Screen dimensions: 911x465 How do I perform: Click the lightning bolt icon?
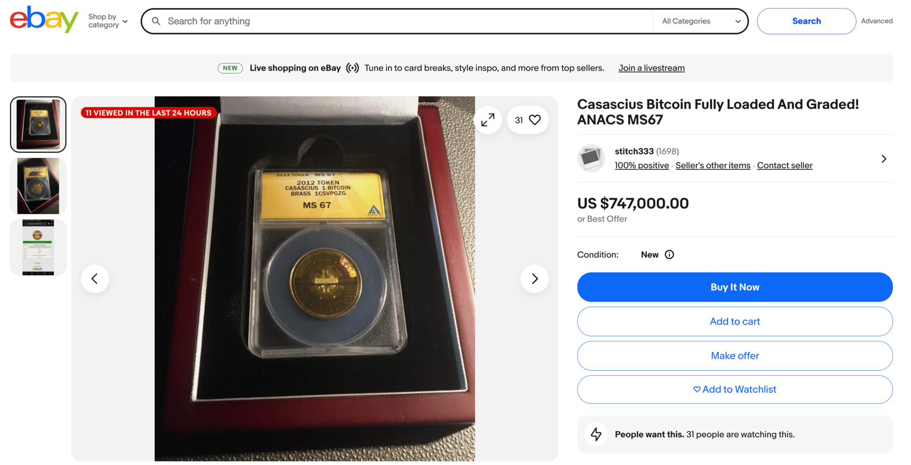(596, 434)
